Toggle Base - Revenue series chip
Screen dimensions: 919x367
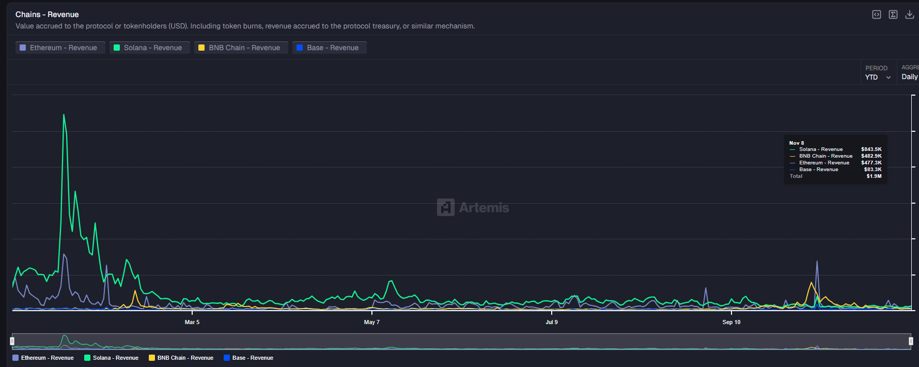pyautogui.click(x=329, y=48)
